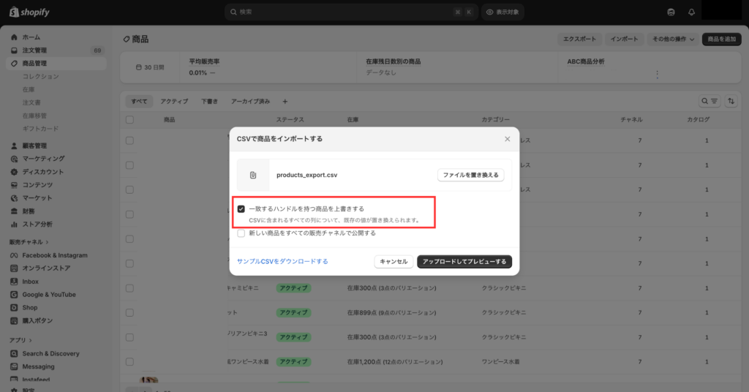Open the その他の操作 dropdown
Image resolution: width=749 pixels, height=392 pixels.
673,39
